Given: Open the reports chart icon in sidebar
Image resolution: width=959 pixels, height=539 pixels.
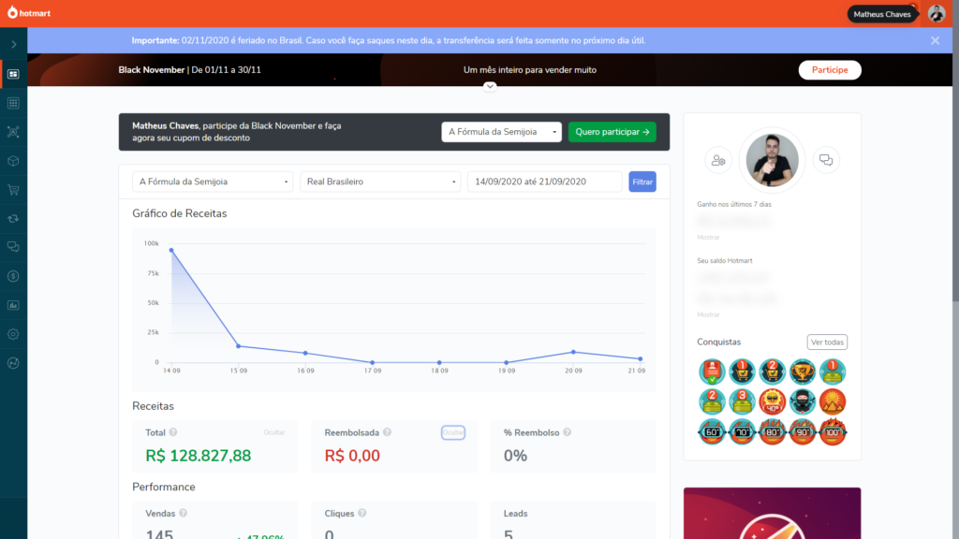Looking at the screenshot, I should click(x=13, y=305).
